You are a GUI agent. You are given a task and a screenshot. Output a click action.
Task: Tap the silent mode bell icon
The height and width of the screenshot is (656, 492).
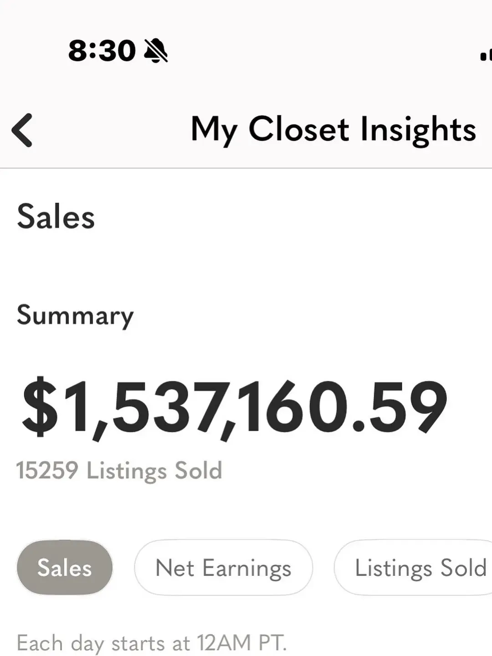pos(156,50)
